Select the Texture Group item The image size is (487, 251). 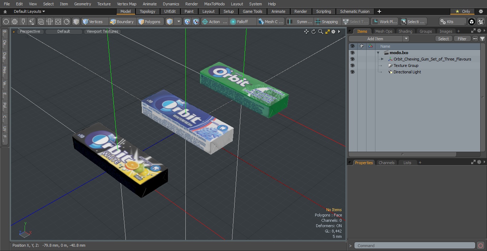coord(406,66)
